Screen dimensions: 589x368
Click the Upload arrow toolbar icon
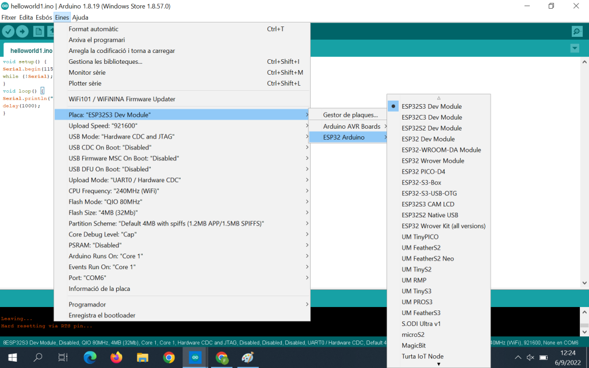[x=22, y=32]
